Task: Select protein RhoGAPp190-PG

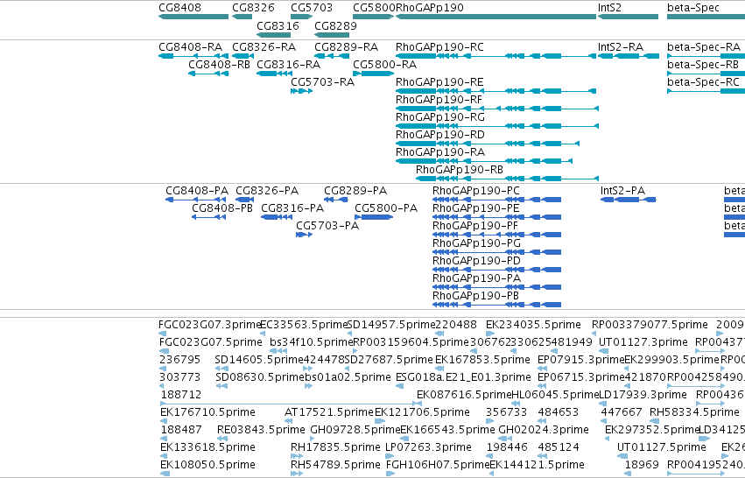Action: [x=496, y=252]
